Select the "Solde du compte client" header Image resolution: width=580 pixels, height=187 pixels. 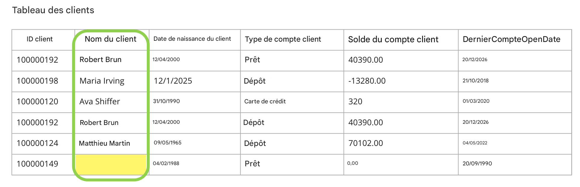[x=393, y=40]
